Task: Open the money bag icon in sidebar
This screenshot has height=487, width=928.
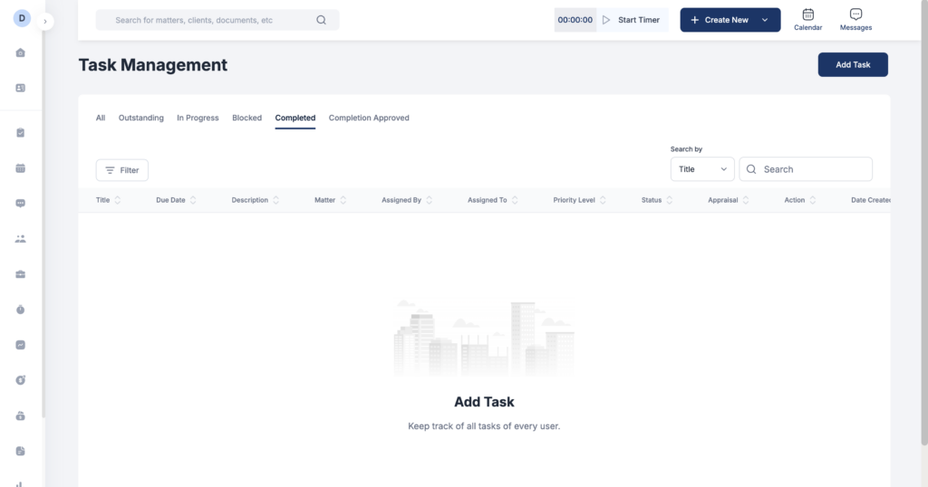Action: [x=21, y=416]
